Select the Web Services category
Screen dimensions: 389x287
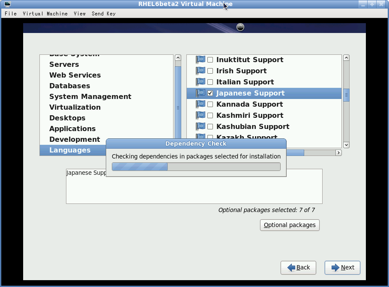tap(106, 75)
